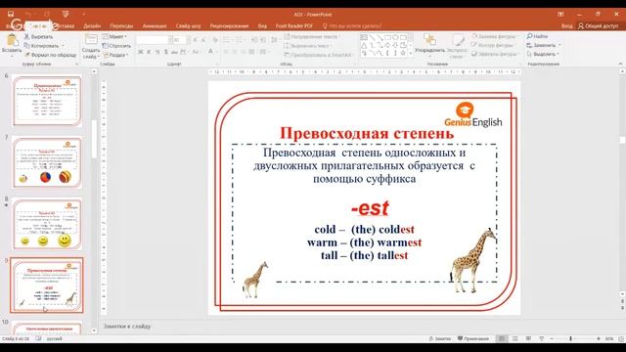626x352 pixels.
Task: Click Reading view icon in status bar
Action: [528, 339]
